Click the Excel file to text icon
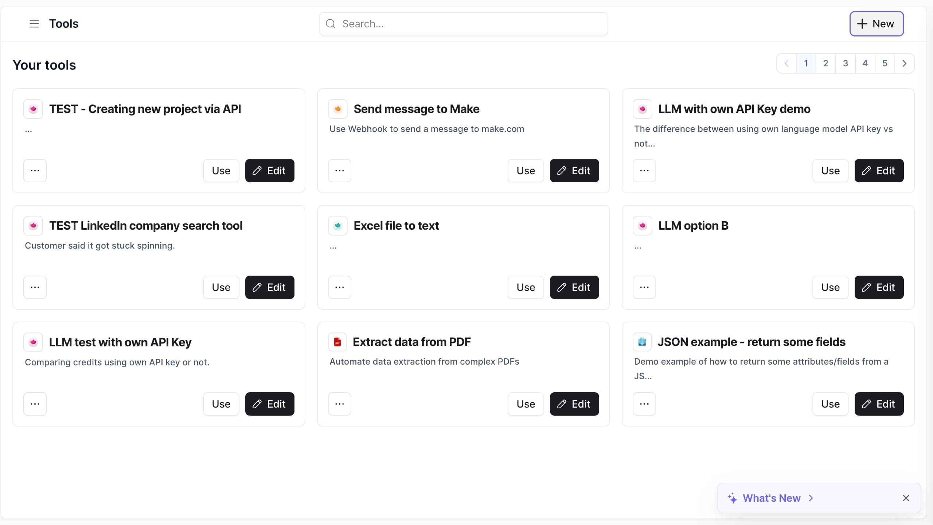Image resolution: width=933 pixels, height=525 pixels. click(x=338, y=226)
